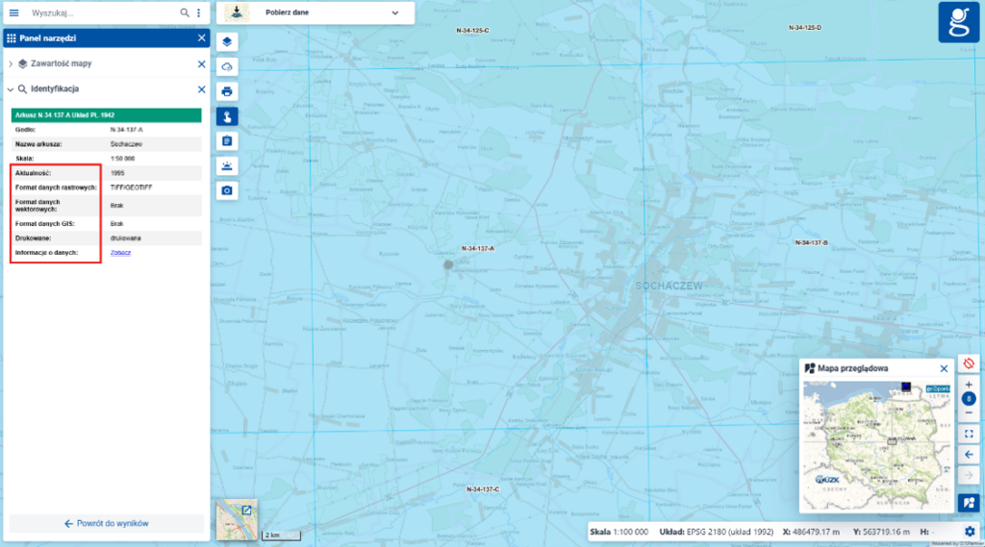
Task: Go to next map view arrow
Action: 969,476
